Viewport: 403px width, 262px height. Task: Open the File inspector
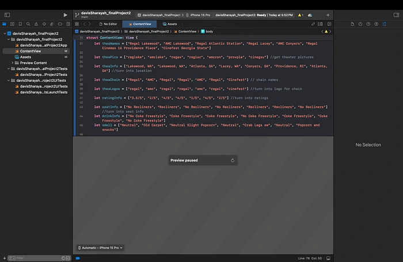[352, 24]
